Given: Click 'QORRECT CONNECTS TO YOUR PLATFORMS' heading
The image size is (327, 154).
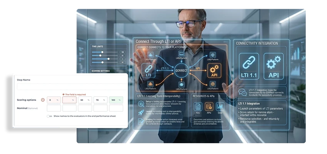Looking at the screenshot, I should (162, 47).
